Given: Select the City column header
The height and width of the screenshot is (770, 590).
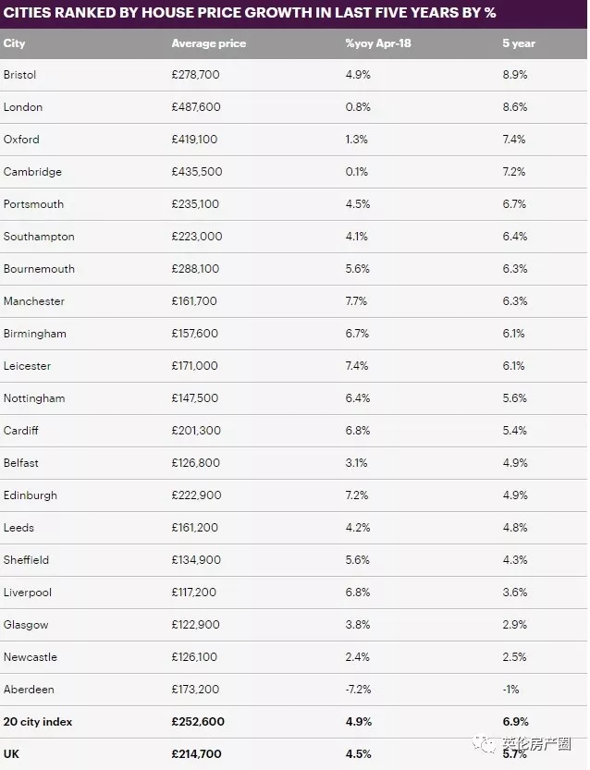Looking at the screenshot, I should tap(14, 43).
